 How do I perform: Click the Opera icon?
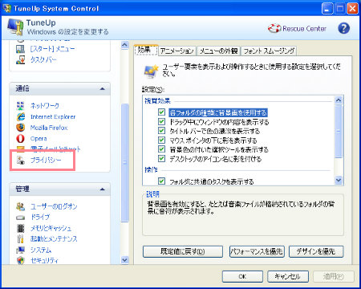[x=20, y=139]
